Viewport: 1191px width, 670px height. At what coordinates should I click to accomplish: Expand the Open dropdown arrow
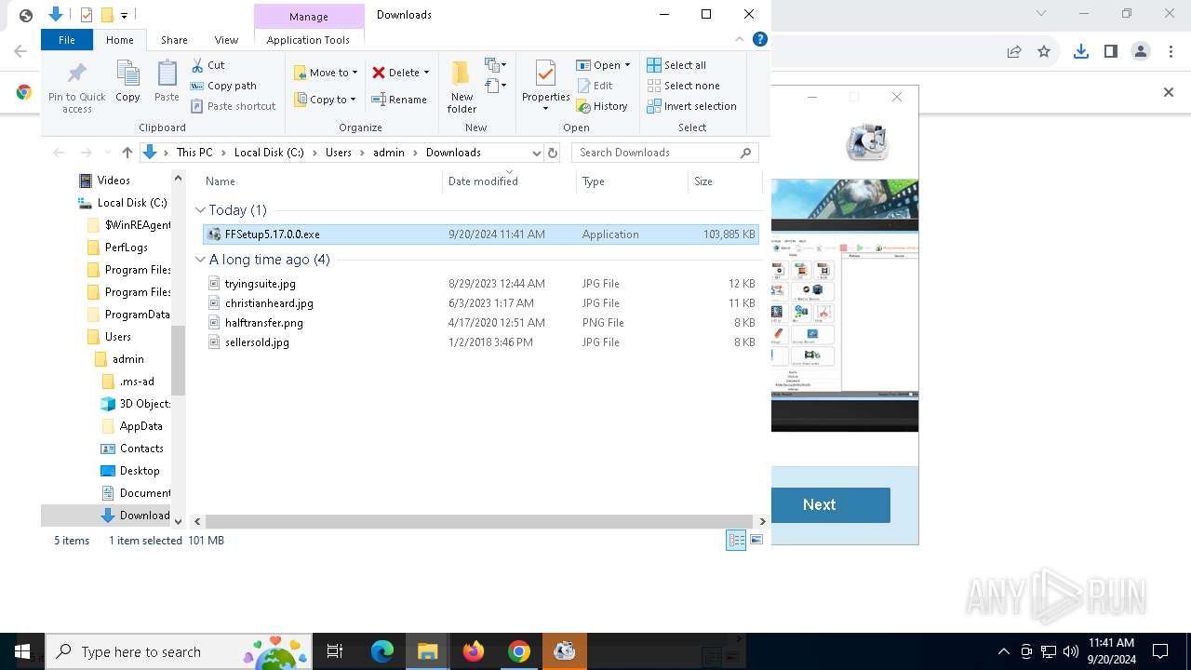click(627, 65)
